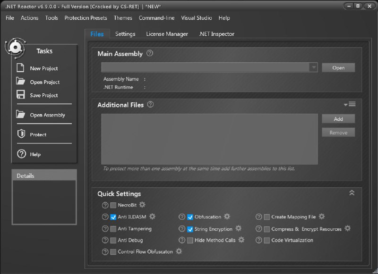Open help next to Additional Files heading
The image size is (378, 274).
(150, 104)
